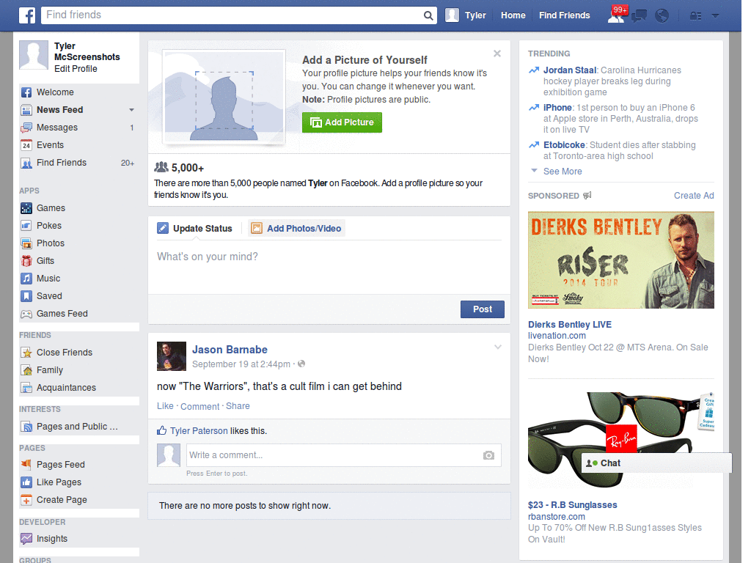
Task: Open the privacy shortcuts lock icon
Action: [695, 16]
